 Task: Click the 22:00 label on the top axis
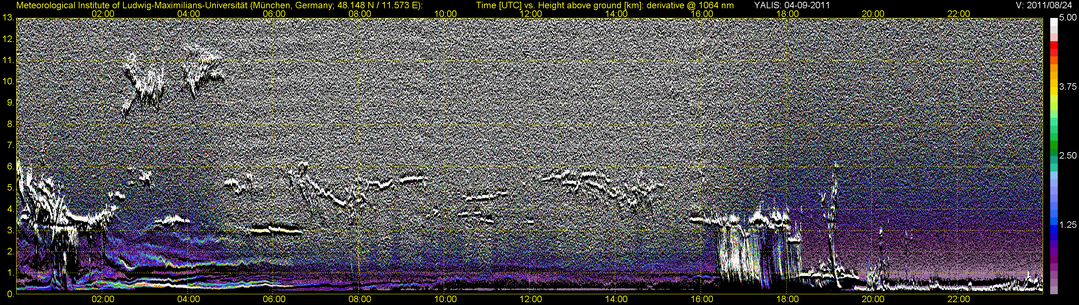(959, 14)
